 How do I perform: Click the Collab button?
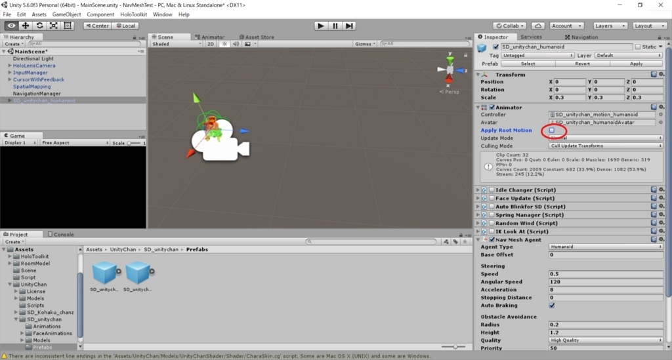(511, 26)
